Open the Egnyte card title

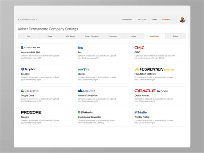click(81, 74)
